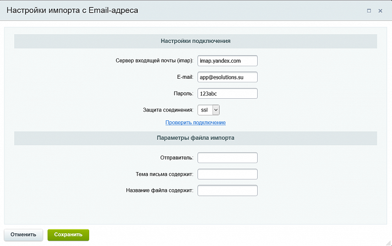Click the Защита соединения label

click(x=168, y=110)
